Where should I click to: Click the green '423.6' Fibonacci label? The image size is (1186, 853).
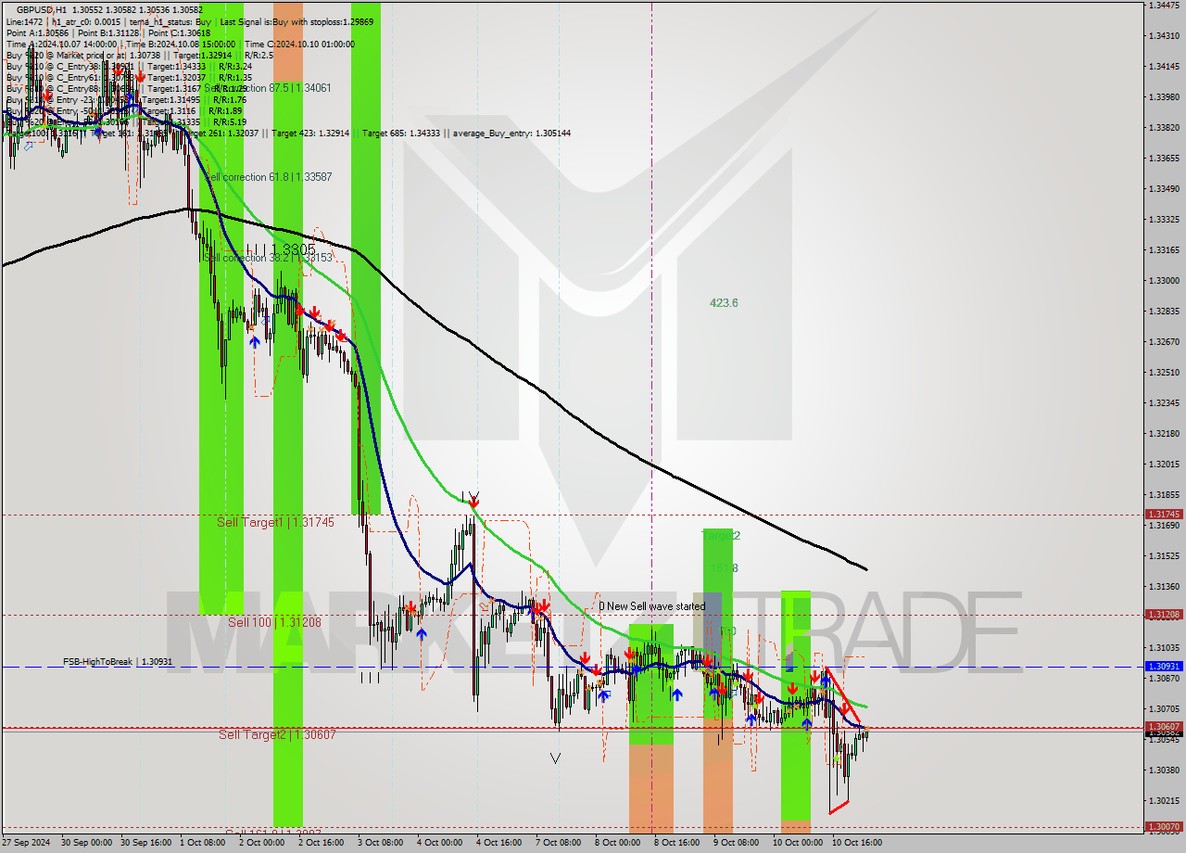(x=724, y=302)
